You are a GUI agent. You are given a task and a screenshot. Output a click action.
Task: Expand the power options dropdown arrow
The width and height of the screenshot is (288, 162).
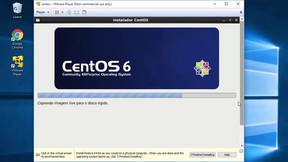pyautogui.click(x=63, y=12)
